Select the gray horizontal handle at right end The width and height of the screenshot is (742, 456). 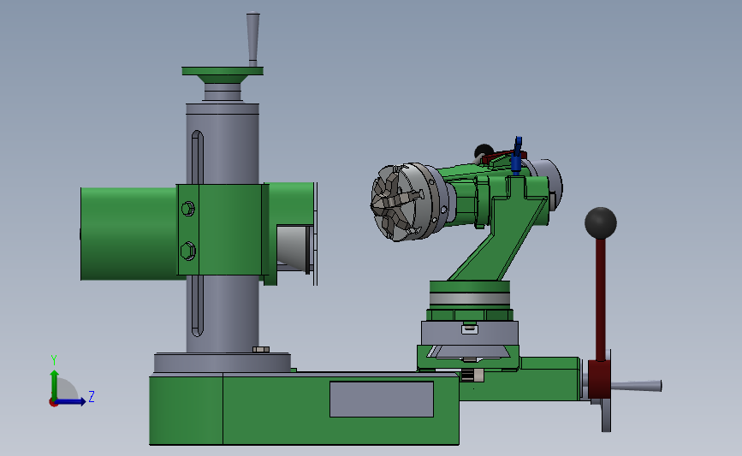click(x=636, y=386)
